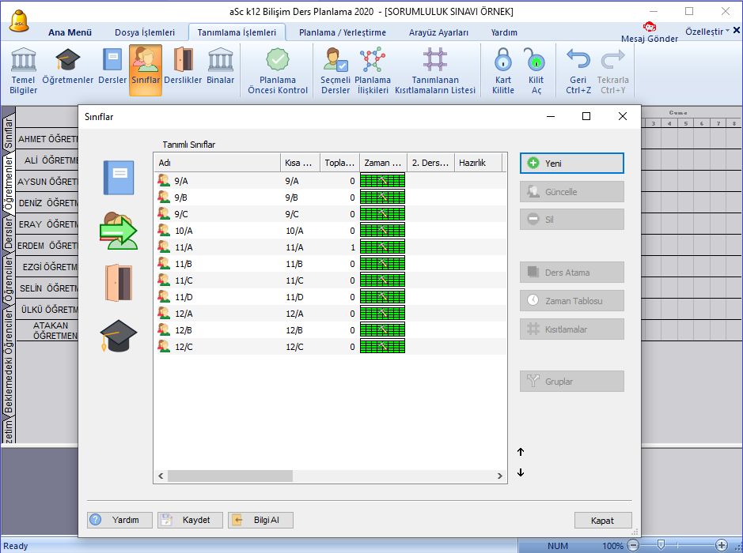
Task: Select the 11/A class row
Action: click(330, 247)
